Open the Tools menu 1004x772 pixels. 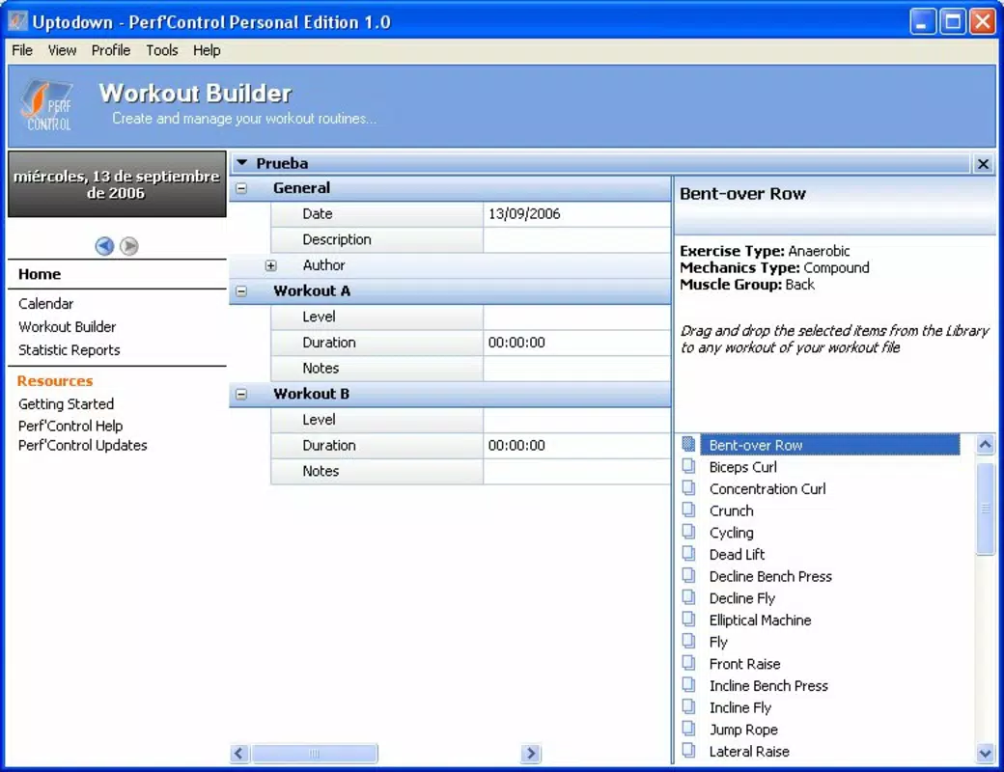(x=162, y=50)
